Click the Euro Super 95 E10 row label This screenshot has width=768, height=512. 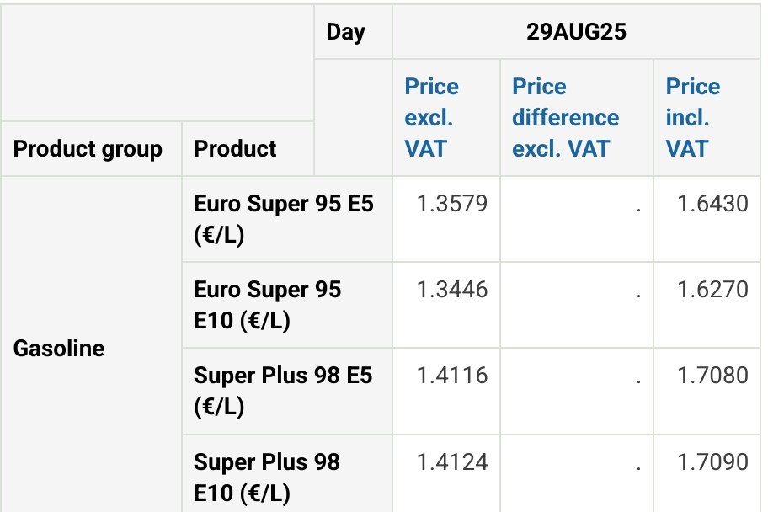point(268,305)
